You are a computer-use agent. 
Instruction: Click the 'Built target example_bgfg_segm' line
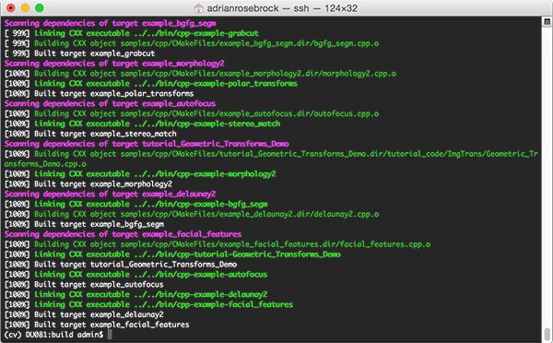(x=84, y=224)
